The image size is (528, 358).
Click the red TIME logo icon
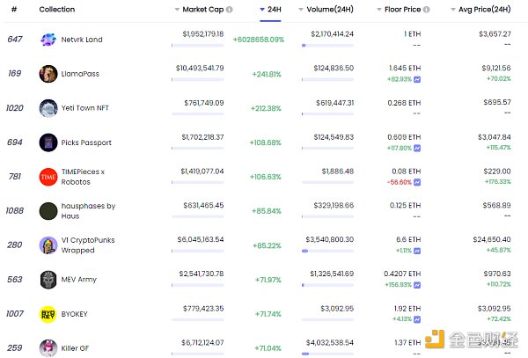point(48,177)
